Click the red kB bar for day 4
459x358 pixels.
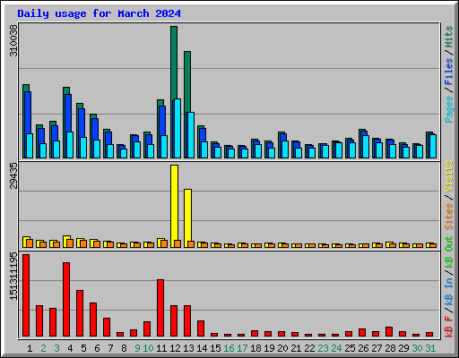66,300
